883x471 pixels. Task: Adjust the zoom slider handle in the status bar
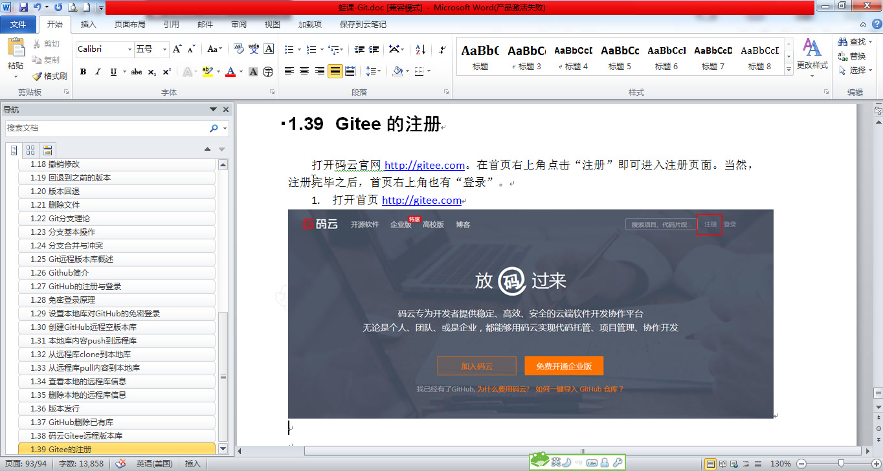(x=840, y=463)
